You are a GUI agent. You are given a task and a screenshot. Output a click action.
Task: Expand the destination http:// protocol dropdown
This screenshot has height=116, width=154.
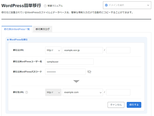point(53,92)
